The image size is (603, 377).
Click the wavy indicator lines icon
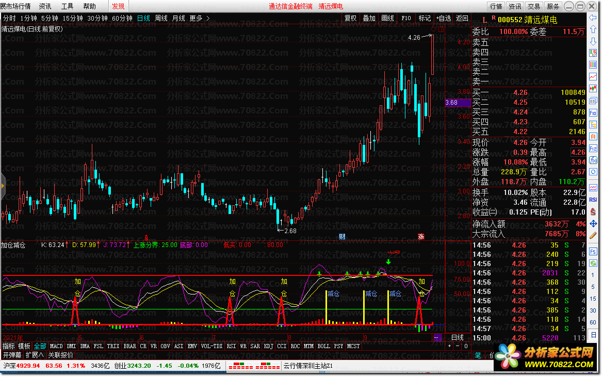pyautogui.click(x=593, y=188)
